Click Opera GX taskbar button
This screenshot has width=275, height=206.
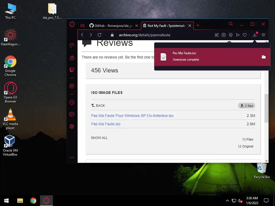pos(46,201)
